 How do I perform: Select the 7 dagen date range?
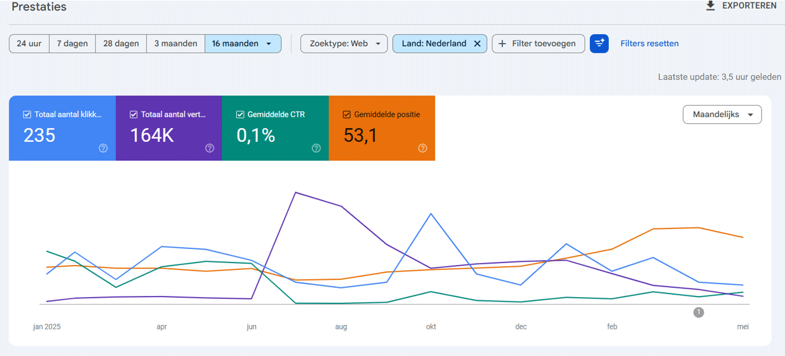tap(73, 43)
